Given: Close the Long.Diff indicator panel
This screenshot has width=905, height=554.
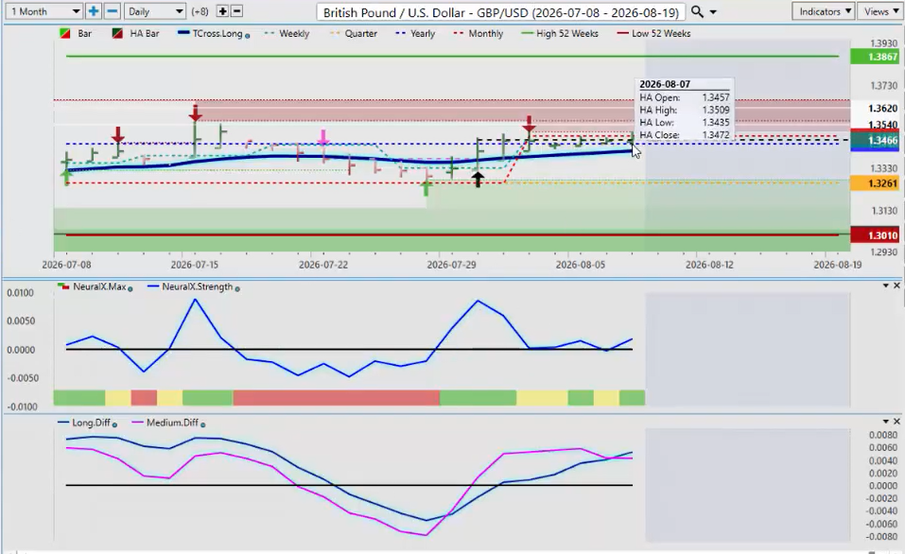Looking at the screenshot, I should pos(896,422).
